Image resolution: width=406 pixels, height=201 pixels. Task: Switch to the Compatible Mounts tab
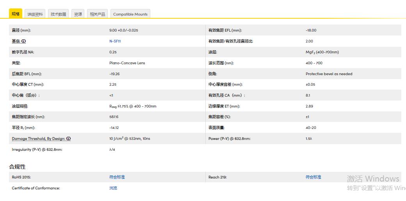coord(130,14)
